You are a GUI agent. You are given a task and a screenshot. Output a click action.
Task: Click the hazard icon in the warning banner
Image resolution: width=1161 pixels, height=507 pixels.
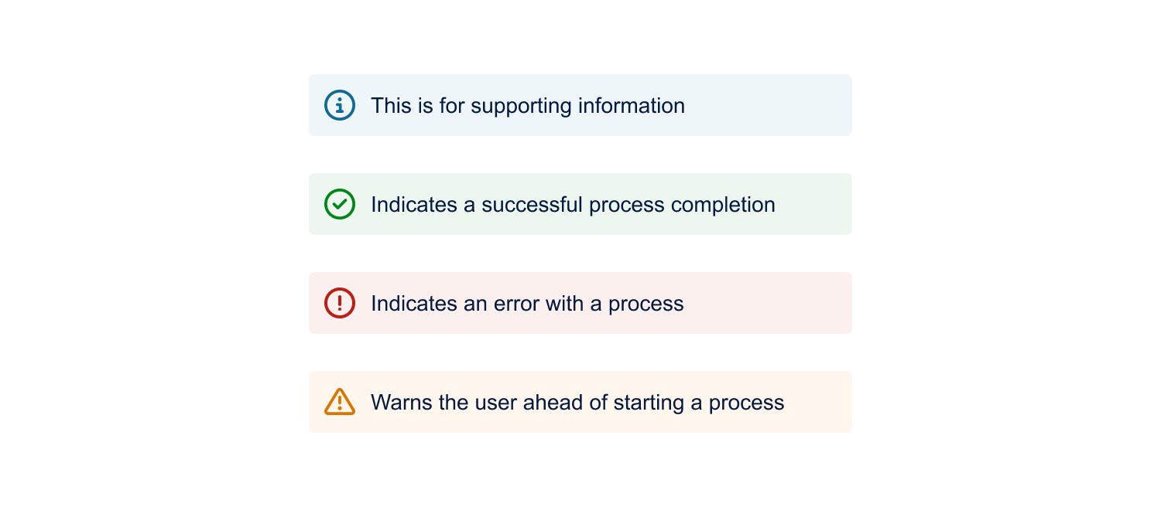coord(339,401)
